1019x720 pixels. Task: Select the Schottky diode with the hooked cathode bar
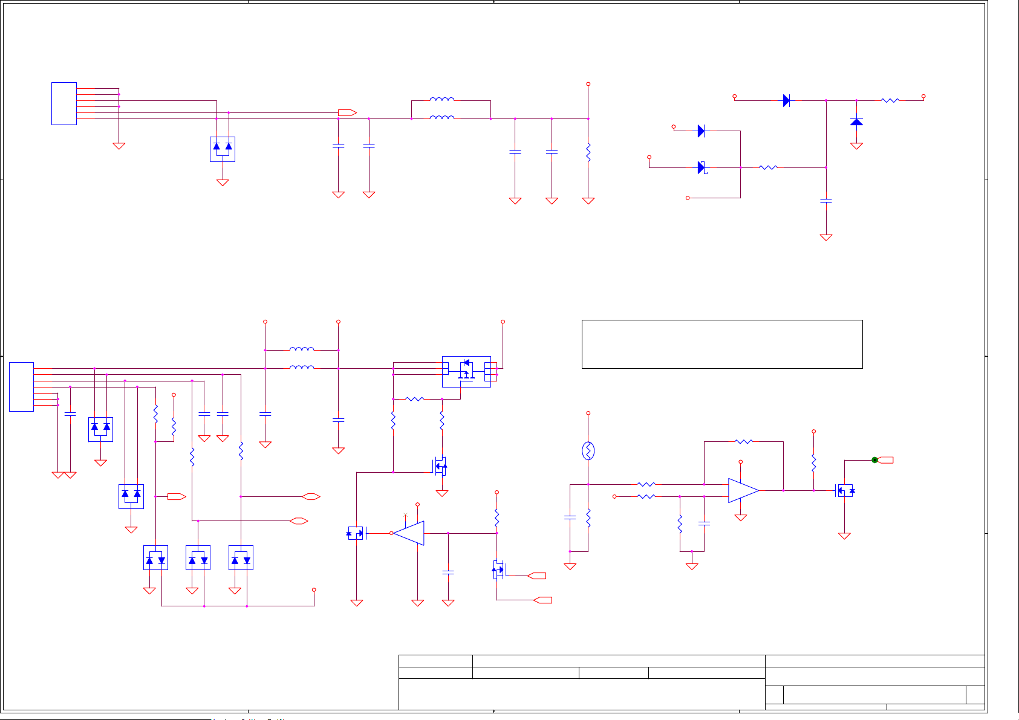tap(702, 167)
